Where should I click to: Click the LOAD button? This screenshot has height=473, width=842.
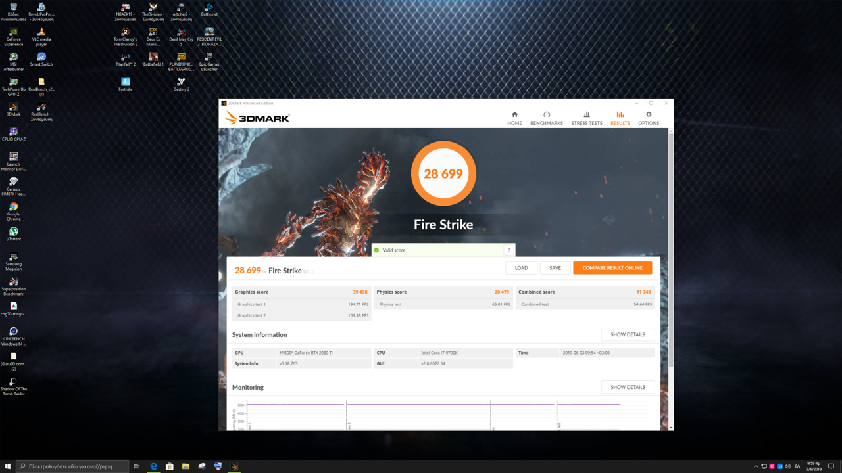(x=521, y=268)
